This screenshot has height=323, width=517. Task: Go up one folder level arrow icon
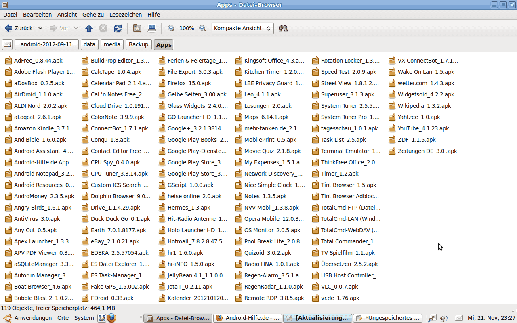89,28
